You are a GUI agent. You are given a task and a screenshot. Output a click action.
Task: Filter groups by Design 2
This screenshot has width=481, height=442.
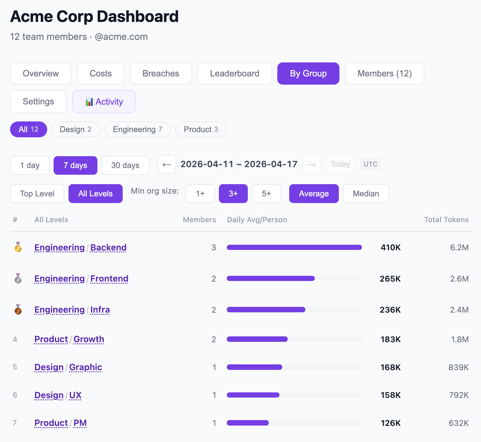point(75,129)
